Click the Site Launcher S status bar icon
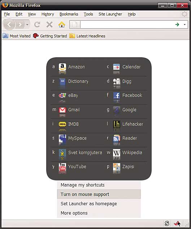The height and width of the screenshot is (229, 191). 167,224
